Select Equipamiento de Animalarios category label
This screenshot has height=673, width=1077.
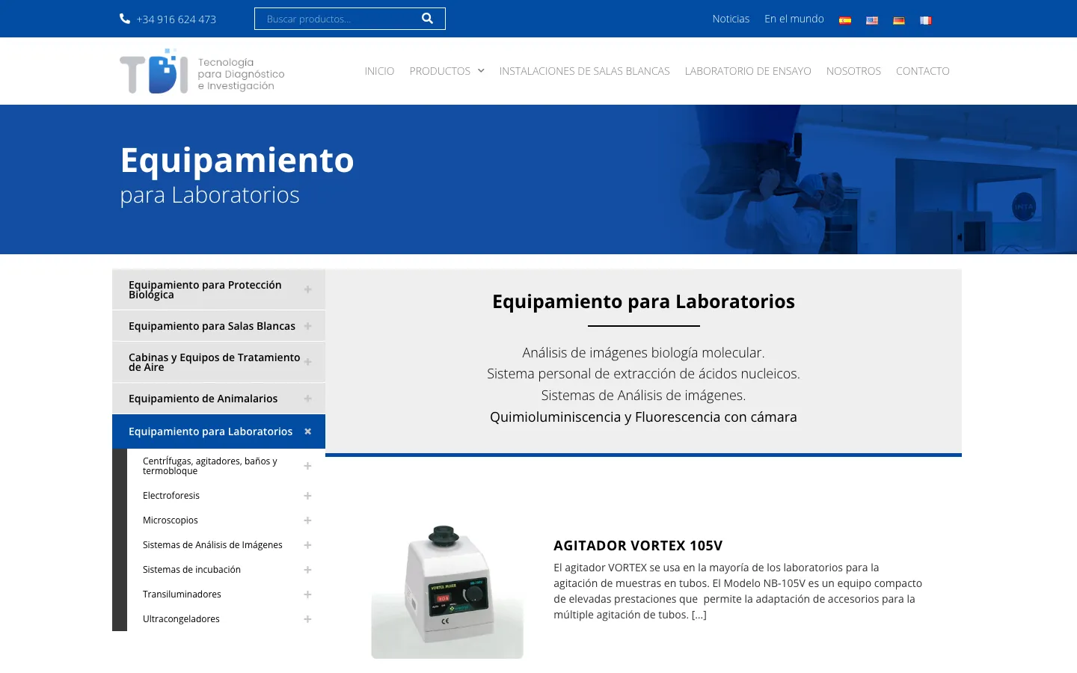(203, 399)
